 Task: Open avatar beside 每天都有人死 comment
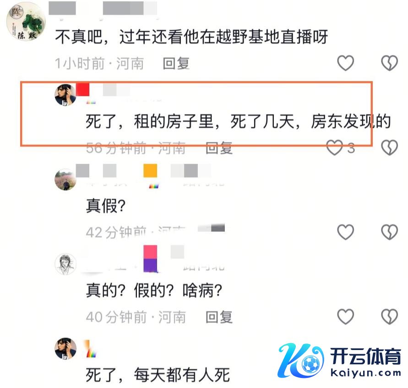point(65,349)
